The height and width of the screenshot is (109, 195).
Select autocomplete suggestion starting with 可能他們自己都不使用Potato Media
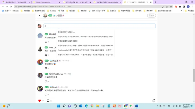click(x=85, y=36)
